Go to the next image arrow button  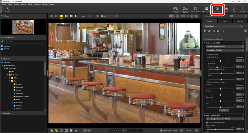(x=196, y=131)
